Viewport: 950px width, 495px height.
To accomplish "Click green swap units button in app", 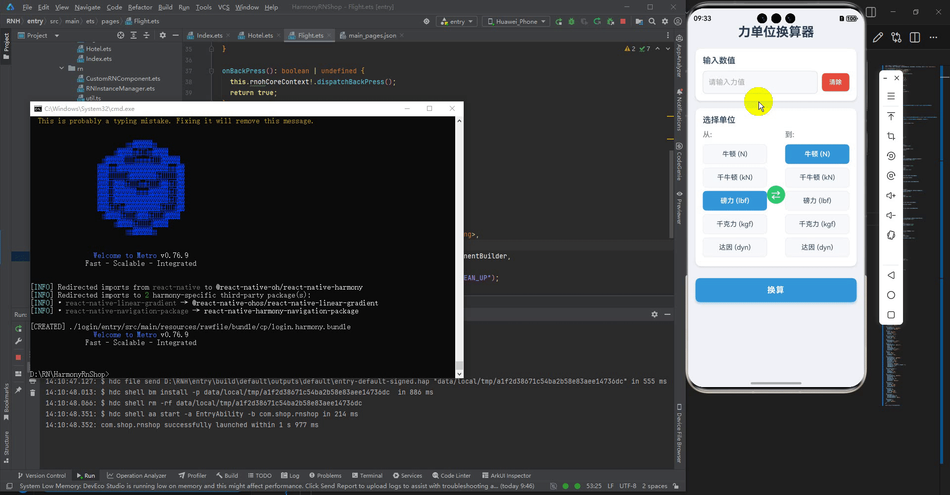I will pos(776,195).
